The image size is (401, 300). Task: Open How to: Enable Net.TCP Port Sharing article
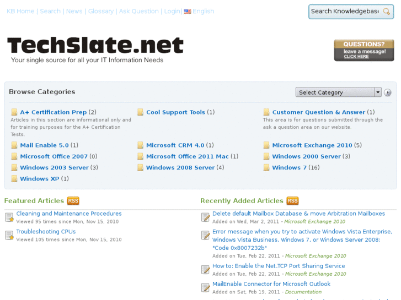tap(279, 266)
